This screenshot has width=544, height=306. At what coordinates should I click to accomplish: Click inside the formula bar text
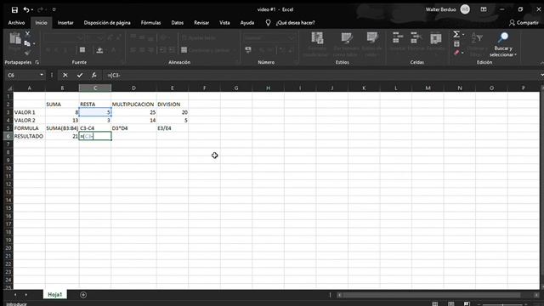coord(114,75)
